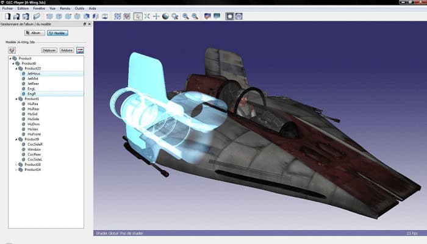The image size is (427, 244).
Task: Open the Edition menu
Action: click(x=23, y=9)
